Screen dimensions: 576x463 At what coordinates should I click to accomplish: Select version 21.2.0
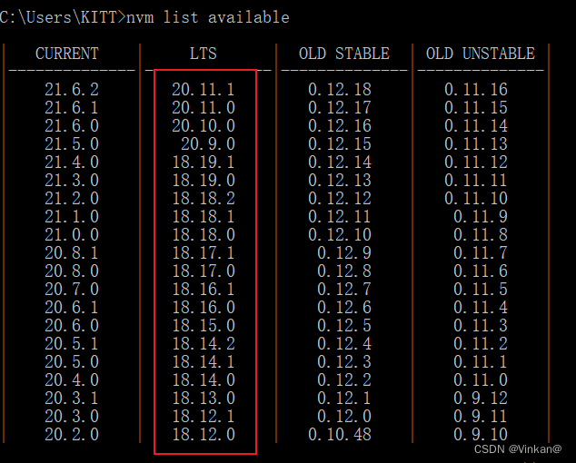[x=72, y=198]
